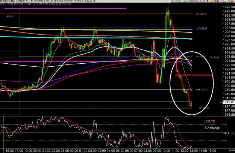Click the 15:00 time axis label

212,151
